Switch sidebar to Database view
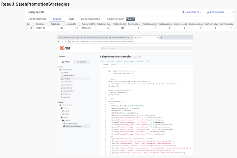 82,62
